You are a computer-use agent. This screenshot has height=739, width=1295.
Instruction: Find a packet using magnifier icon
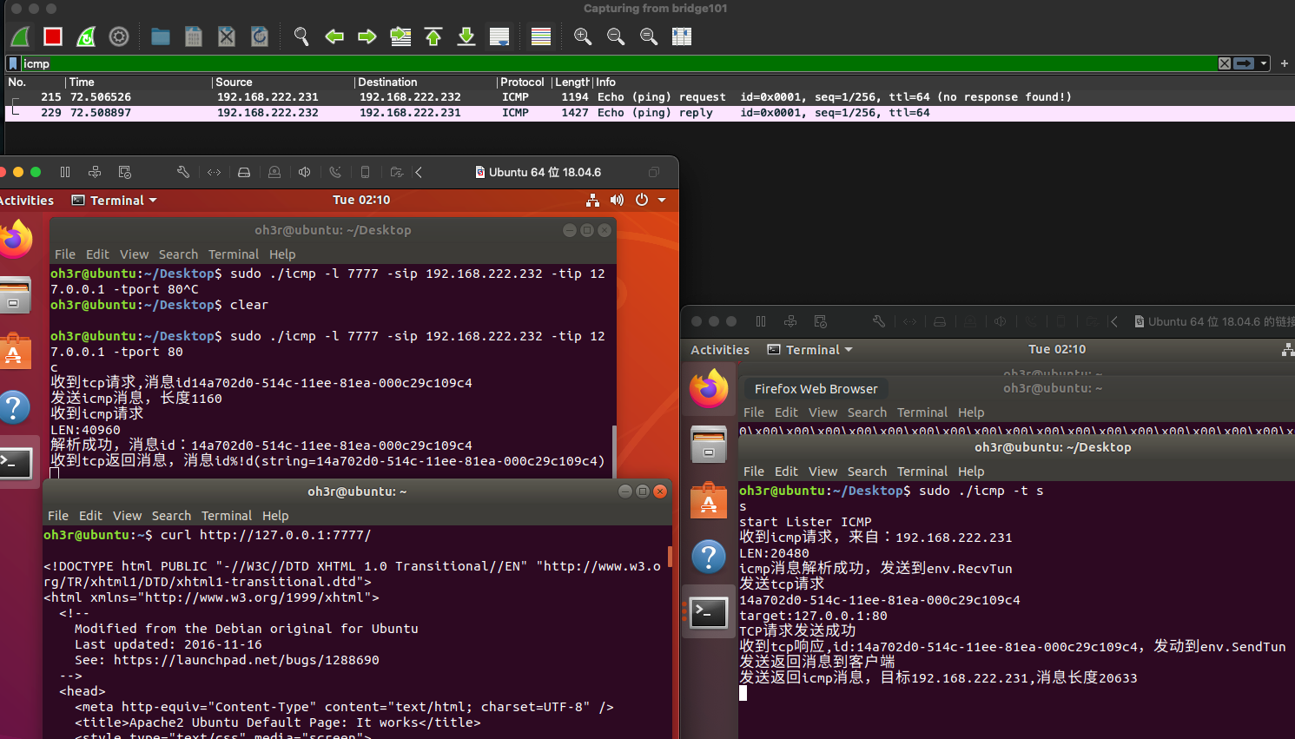click(301, 36)
